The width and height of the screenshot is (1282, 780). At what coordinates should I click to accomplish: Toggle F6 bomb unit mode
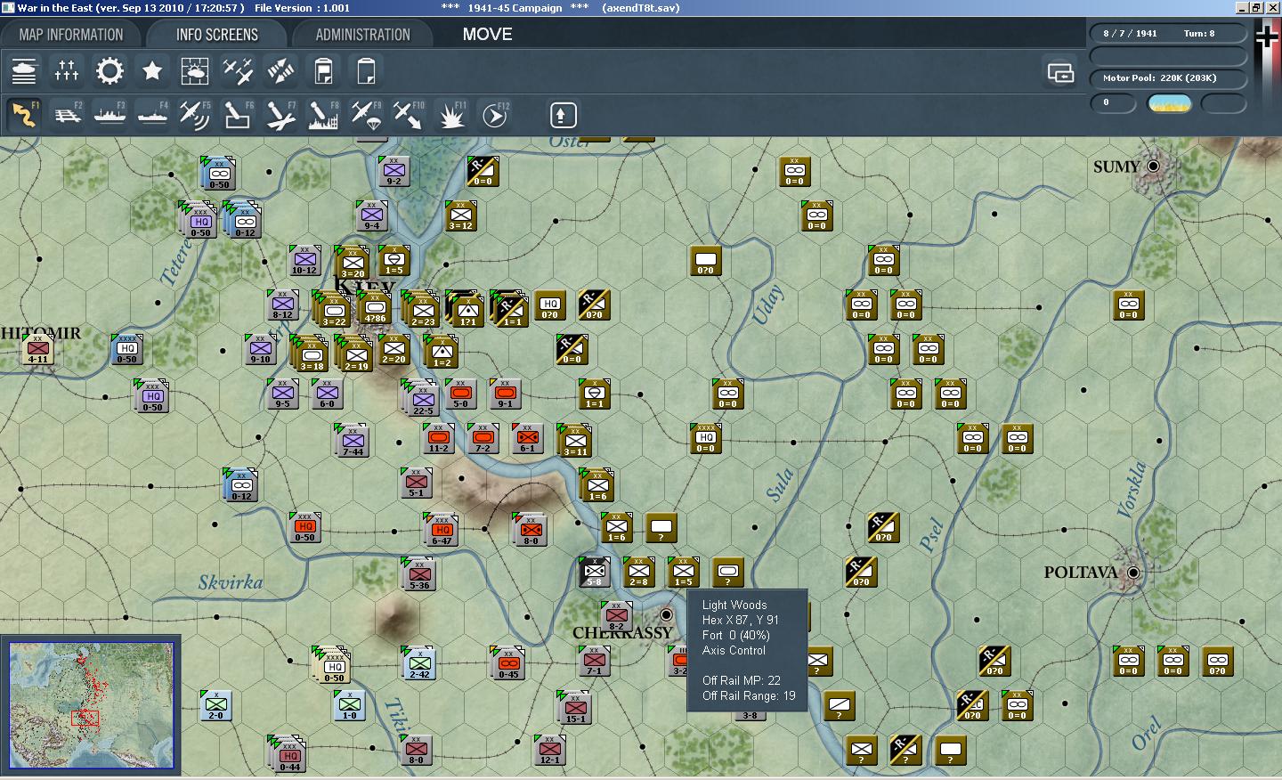pos(238,116)
